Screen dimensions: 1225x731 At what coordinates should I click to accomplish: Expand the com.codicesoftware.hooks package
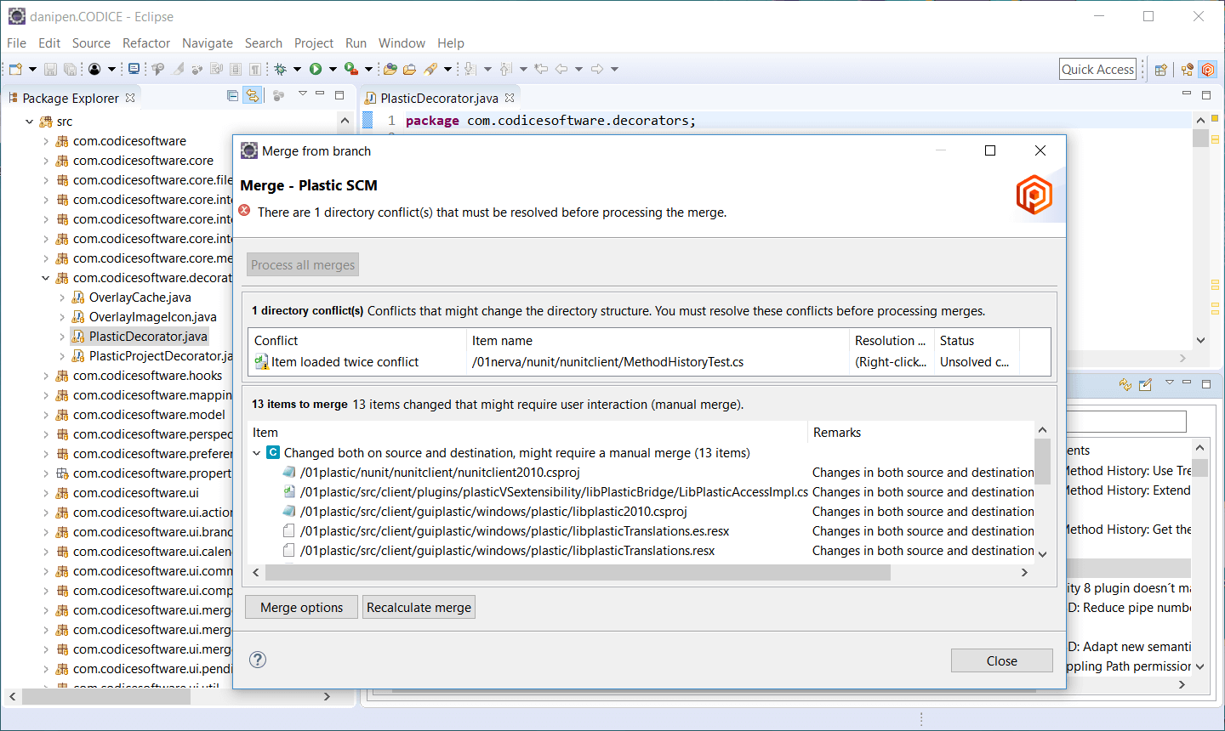pos(45,376)
